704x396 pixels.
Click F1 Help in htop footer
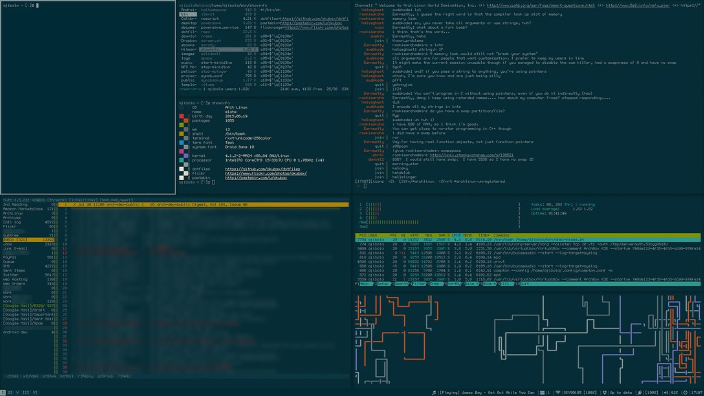(363, 284)
